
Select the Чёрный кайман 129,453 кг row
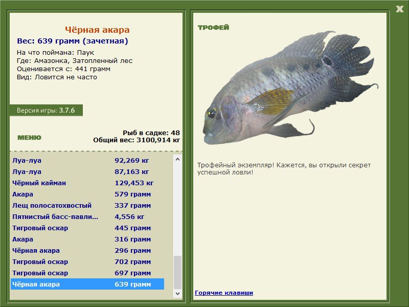click(x=87, y=183)
